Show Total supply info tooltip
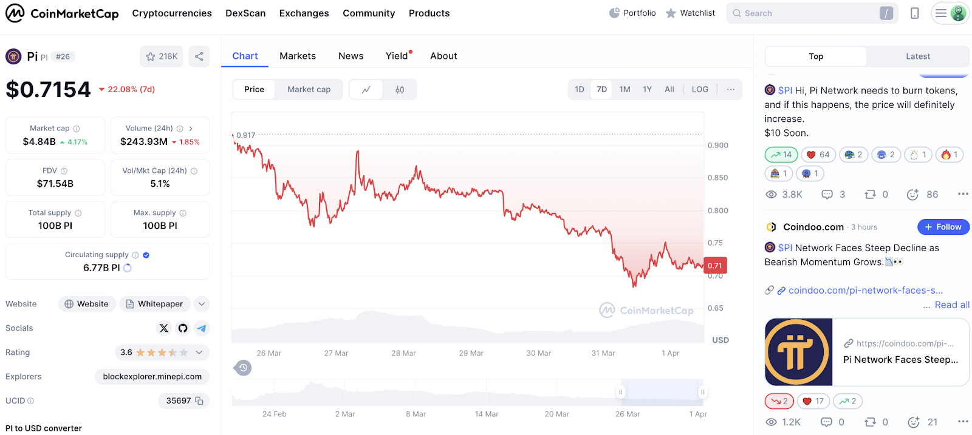Viewport: 972px width, 435px height. [78, 213]
